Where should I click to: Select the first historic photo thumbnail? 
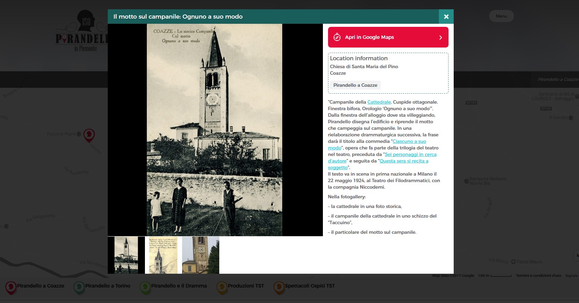pyautogui.click(x=126, y=255)
